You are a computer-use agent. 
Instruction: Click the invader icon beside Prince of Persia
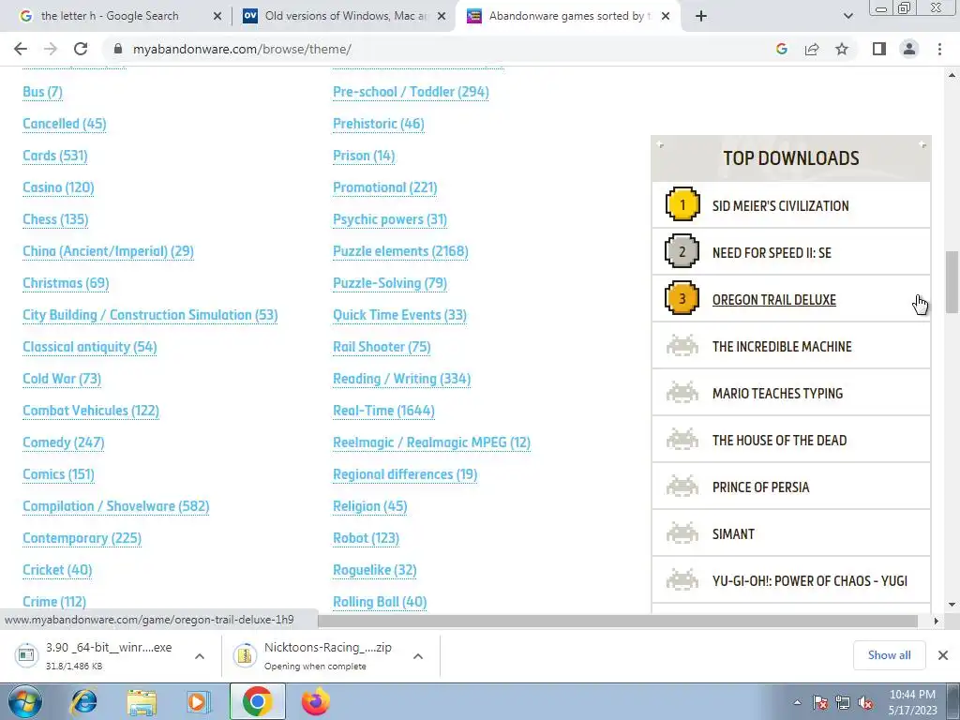682,487
